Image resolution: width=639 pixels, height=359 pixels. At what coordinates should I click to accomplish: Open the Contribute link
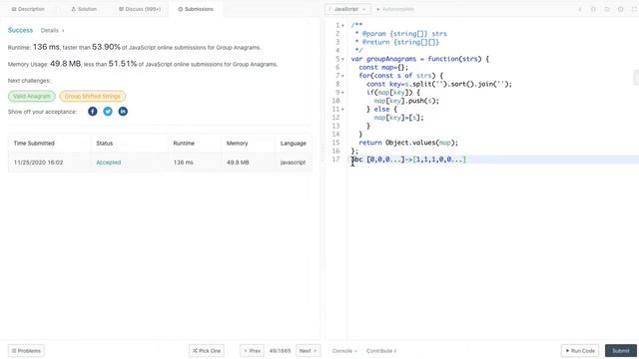pos(381,351)
